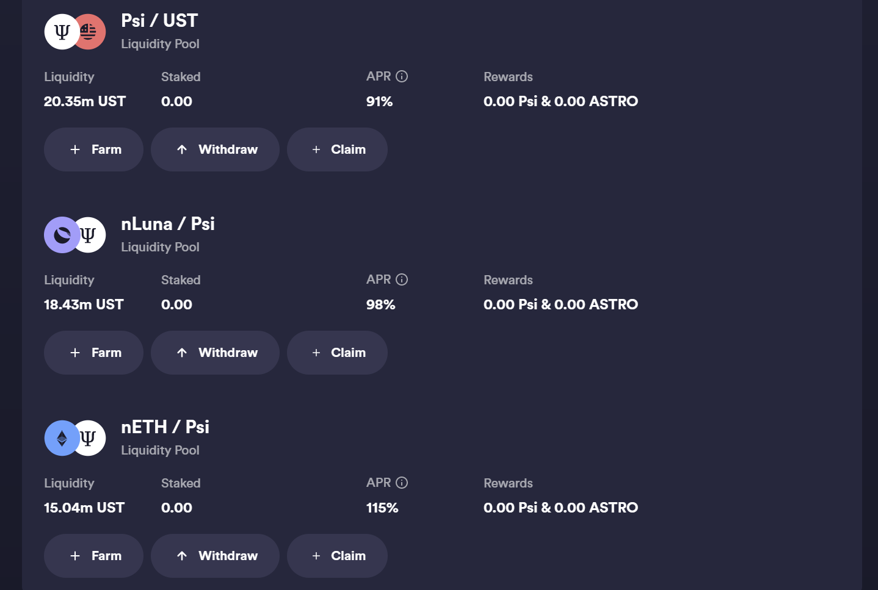Viewport: 878px width, 590px height.
Task: Farm the Psi / UST pool
Action: coord(93,149)
